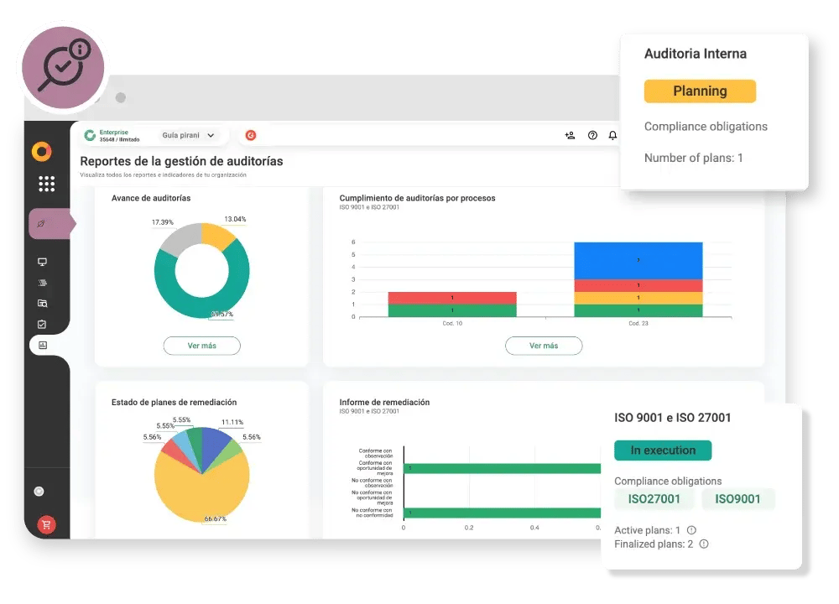Click the add user icon in header
The height and width of the screenshot is (604, 839).
point(571,135)
